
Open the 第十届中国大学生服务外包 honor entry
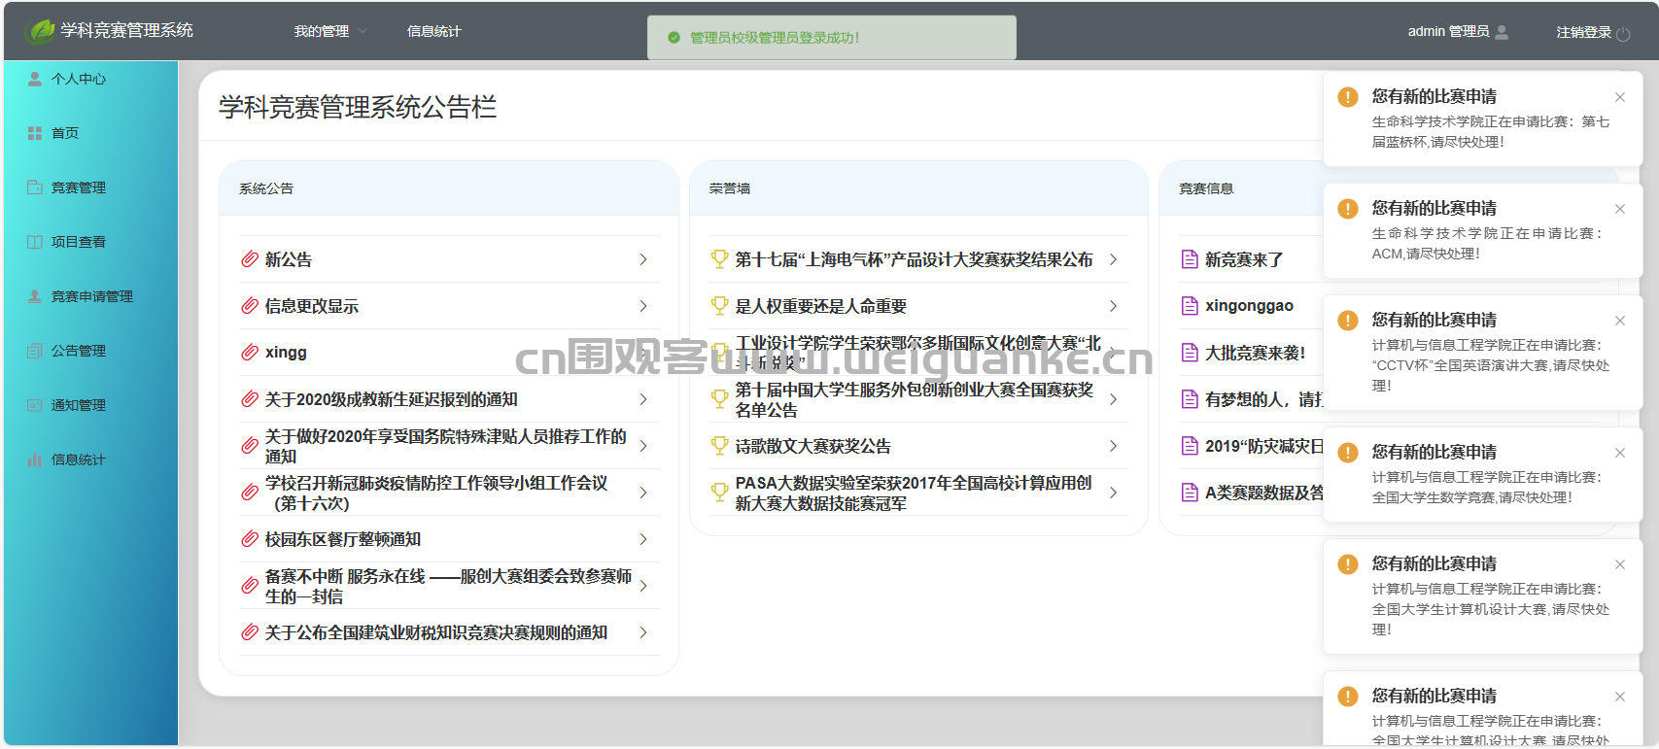pos(917,399)
